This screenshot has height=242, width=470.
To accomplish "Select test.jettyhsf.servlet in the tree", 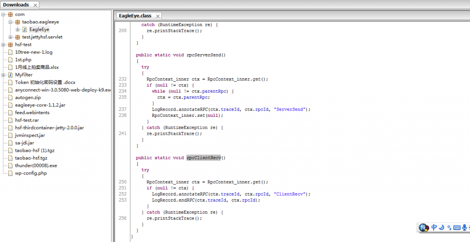I will (42, 37).
